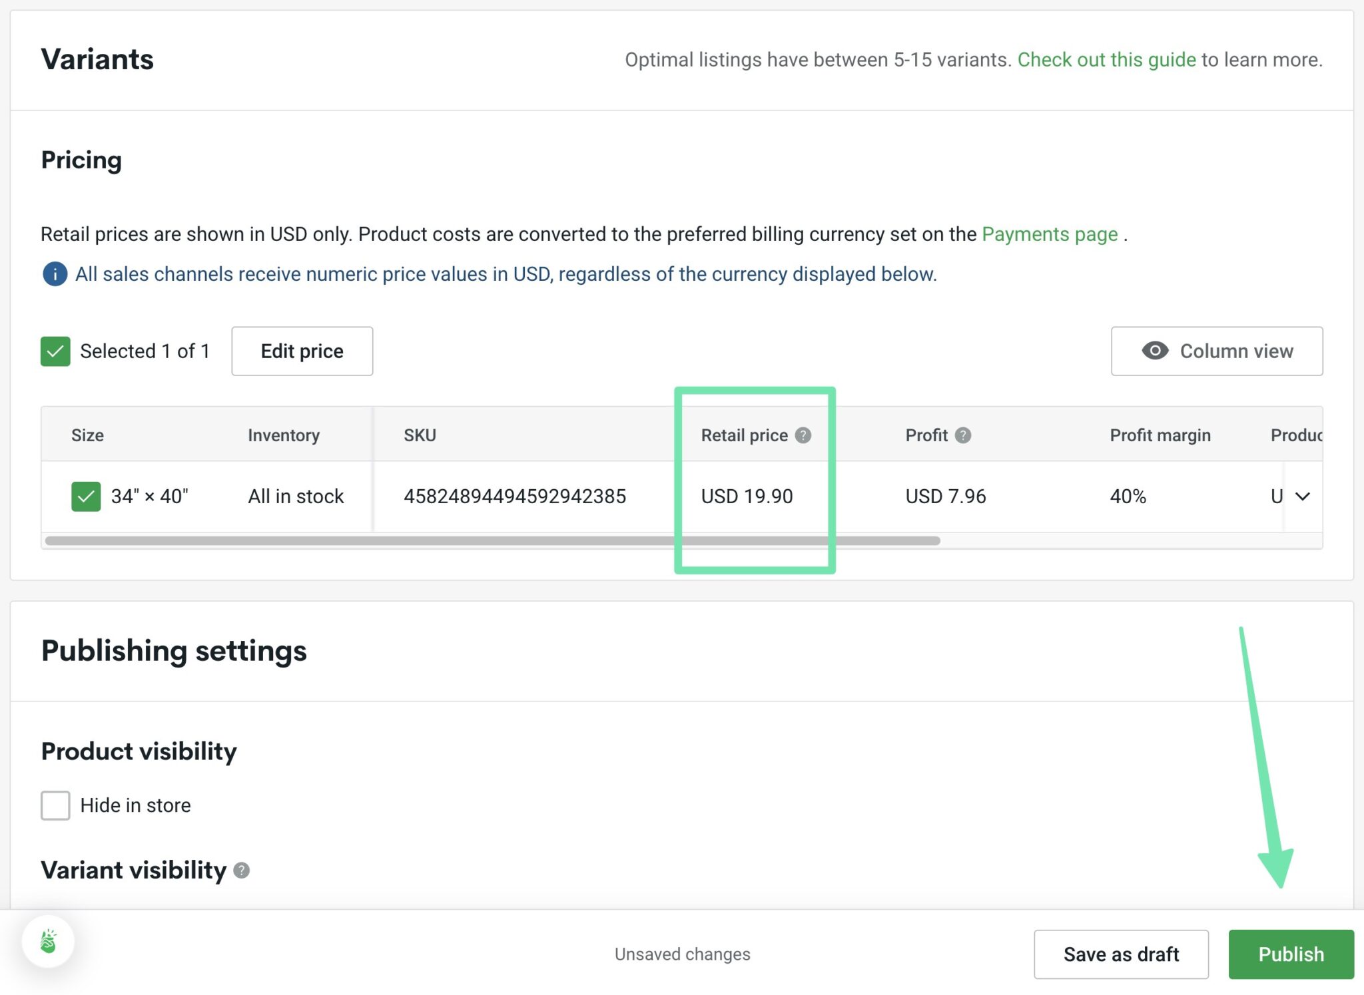Uncheck the Selected 1 of 1 checkbox
Screen dimensions: 1364x995
(56, 351)
